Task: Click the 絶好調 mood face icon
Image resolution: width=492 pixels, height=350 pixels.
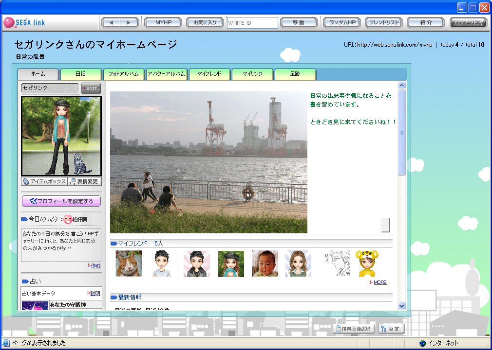Action: 68,219
